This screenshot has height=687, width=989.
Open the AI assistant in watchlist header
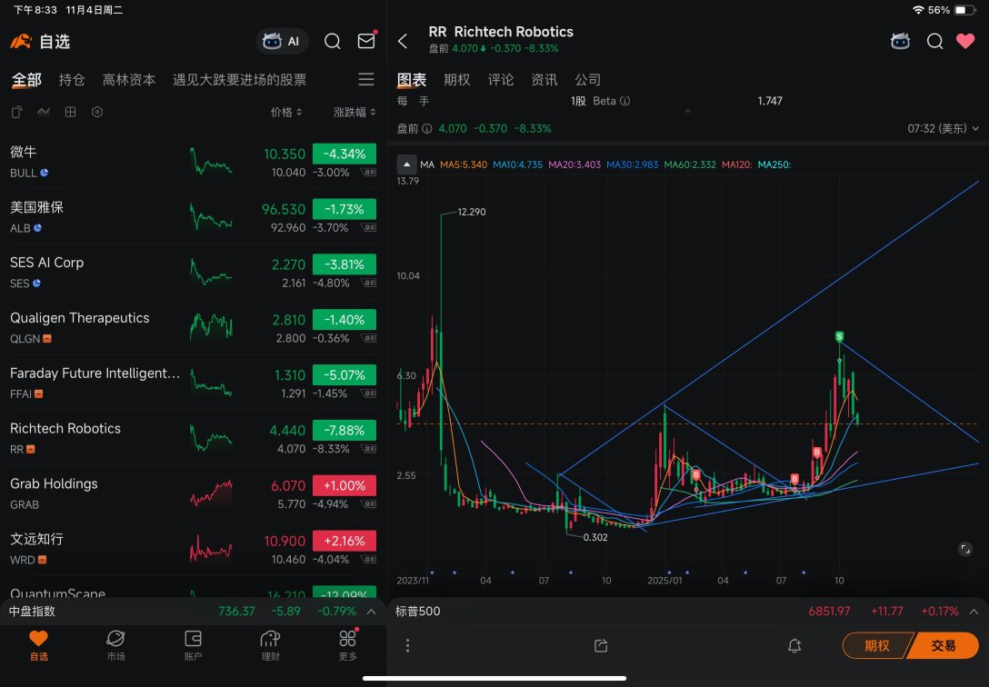(282, 41)
